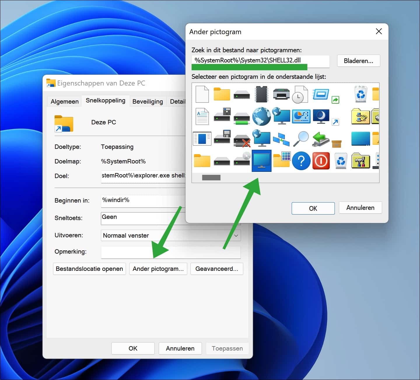420x380 pixels.
Task: Pick the memory chip icon
Action: pyautogui.click(x=261, y=94)
